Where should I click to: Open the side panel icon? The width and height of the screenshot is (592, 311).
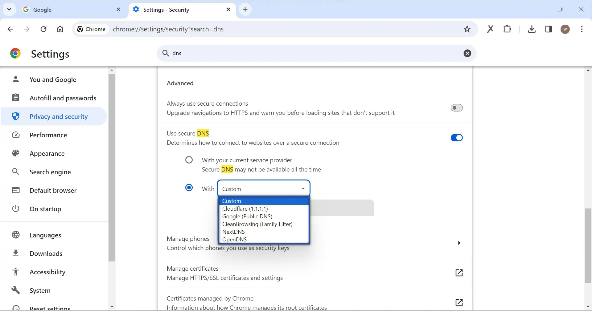[x=549, y=29]
